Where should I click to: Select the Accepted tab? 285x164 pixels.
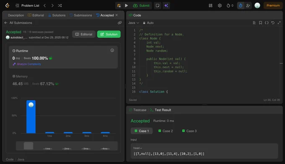click(x=105, y=15)
